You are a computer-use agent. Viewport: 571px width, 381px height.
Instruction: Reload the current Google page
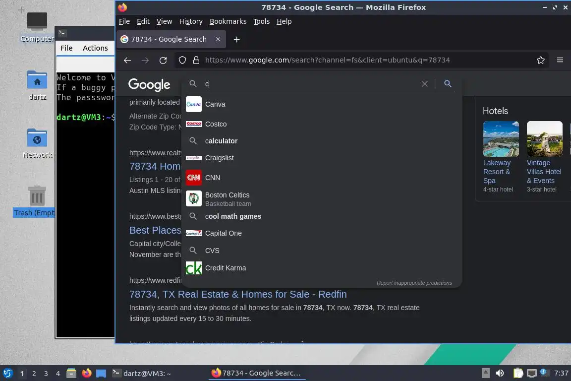[x=163, y=60]
